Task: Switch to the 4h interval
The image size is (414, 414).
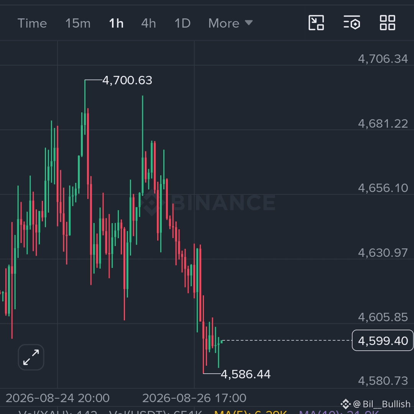Action: tap(149, 23)
